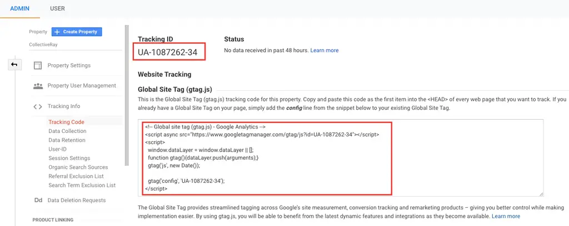Open Property User Management
Image resolution: width=569 pixels, height=226 pixels.
pos(82,86)
